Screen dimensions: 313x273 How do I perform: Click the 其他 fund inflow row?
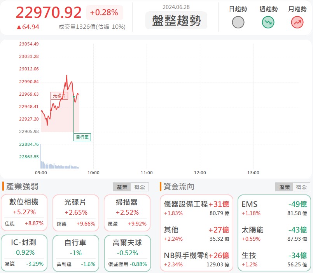tap(196, 234)
